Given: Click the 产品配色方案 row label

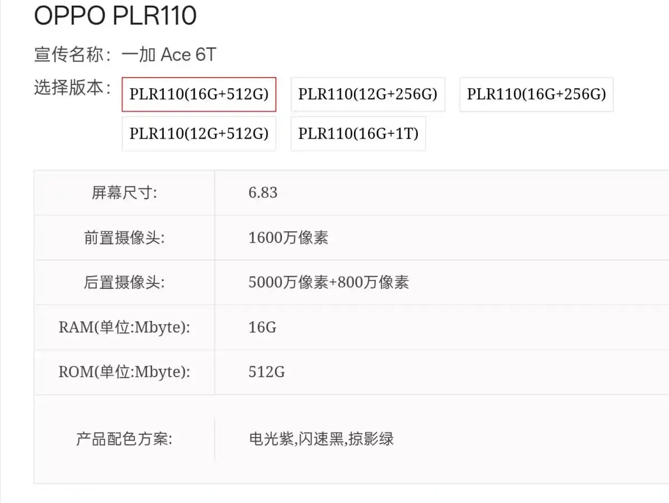Looking at the screenshot, I should pyautogui.click(x=124, y=439).
